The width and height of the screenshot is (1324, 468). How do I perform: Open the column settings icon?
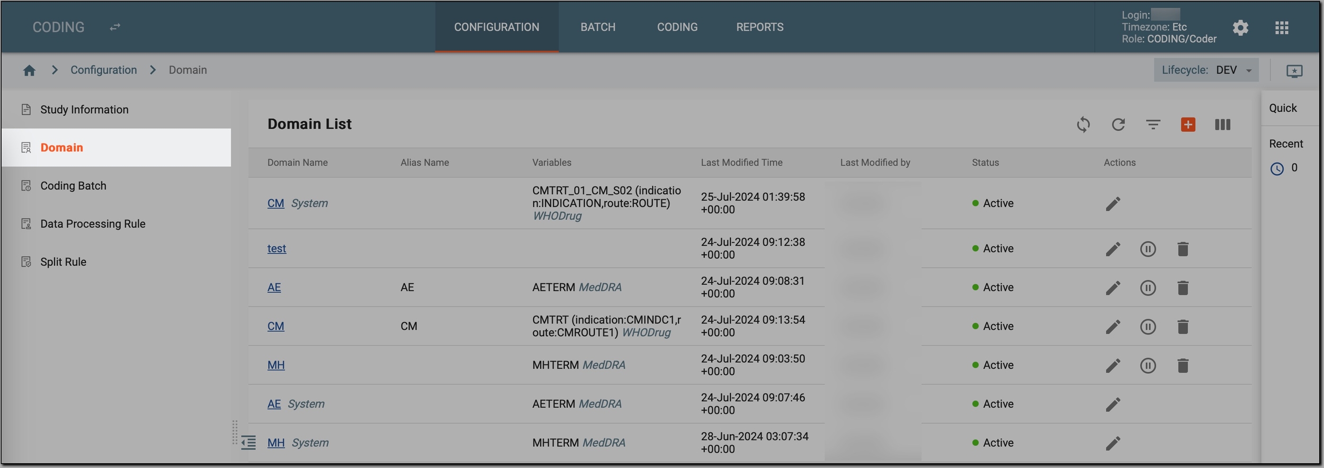tap(1222, 124)
